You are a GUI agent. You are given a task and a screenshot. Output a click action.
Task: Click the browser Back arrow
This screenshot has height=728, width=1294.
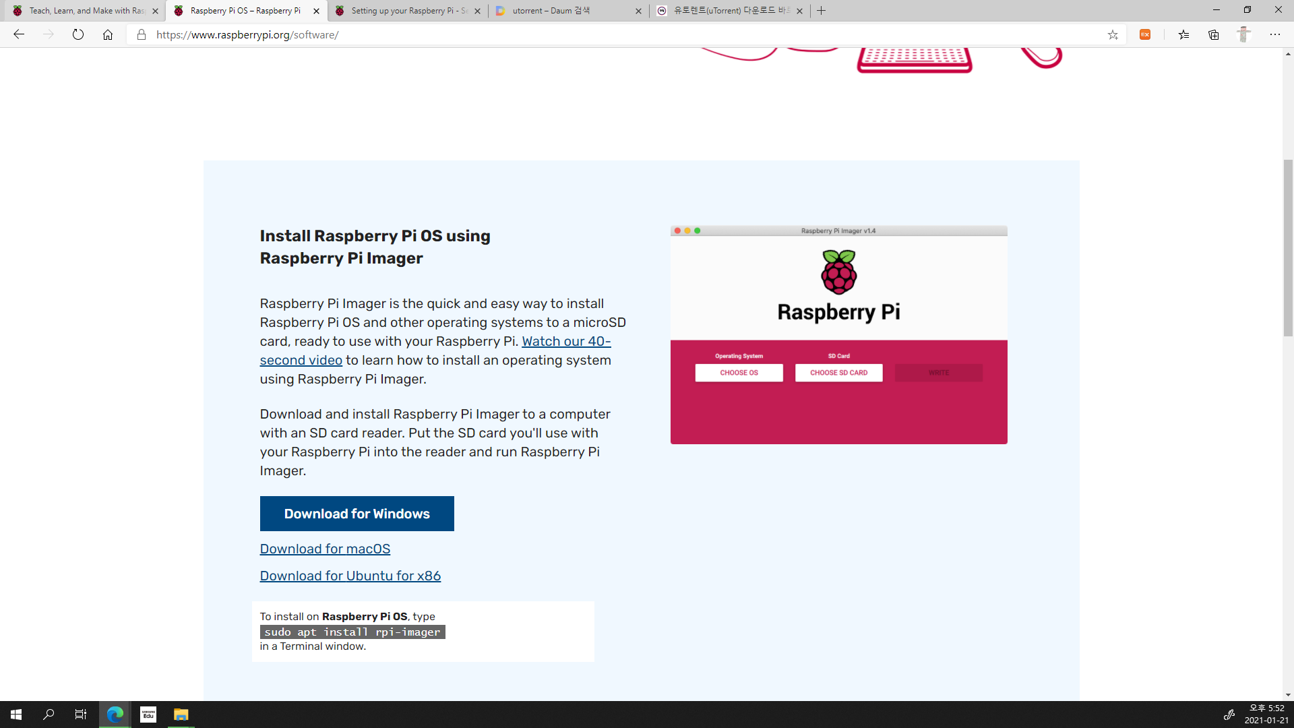(x=19, y=34)
